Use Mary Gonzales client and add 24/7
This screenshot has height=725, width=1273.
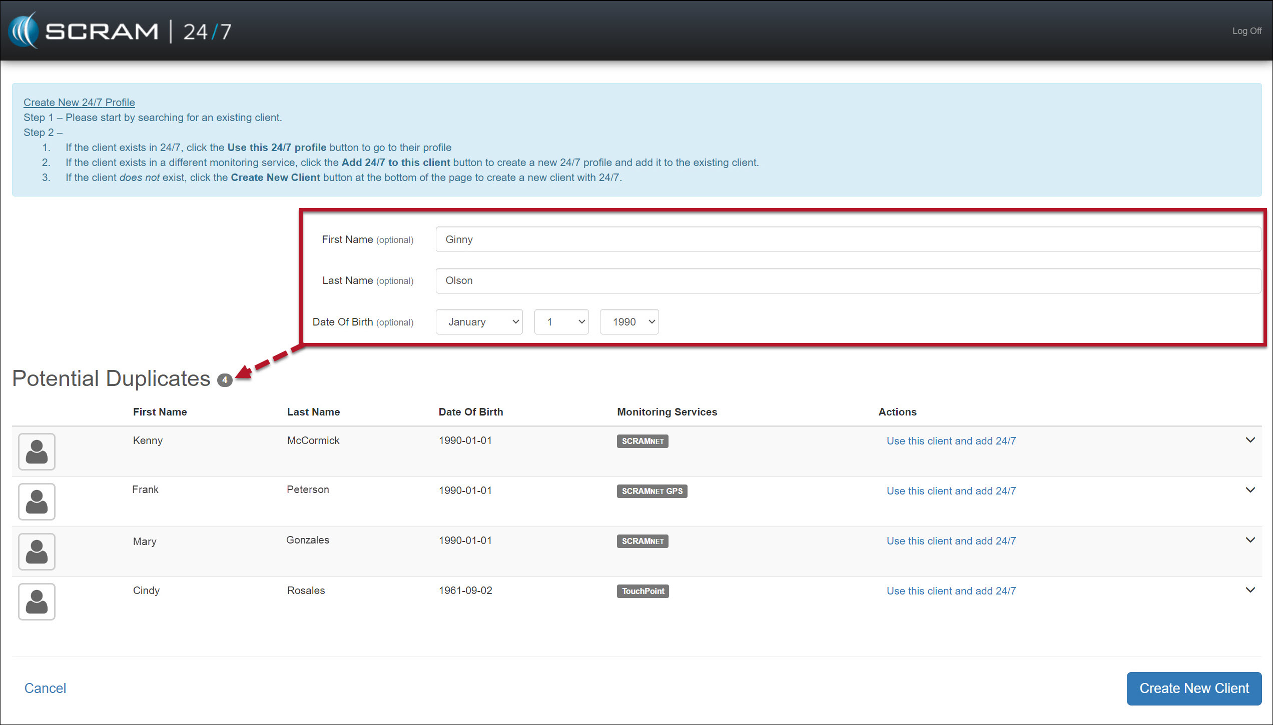[951, 541]
